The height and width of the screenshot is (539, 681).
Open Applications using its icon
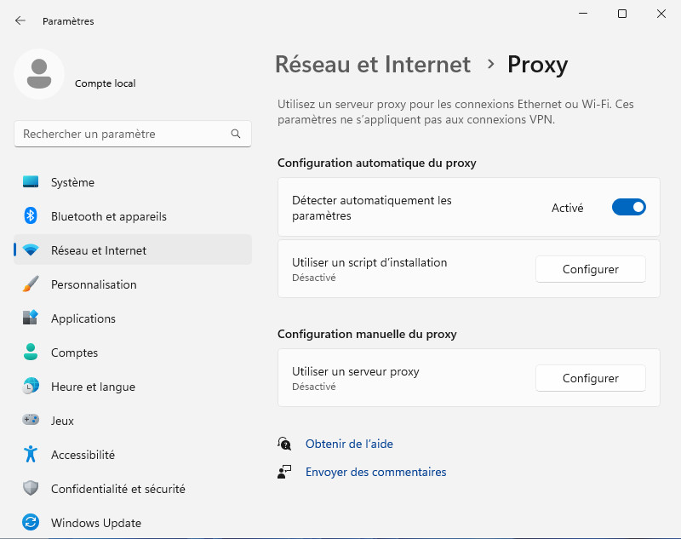28,318
